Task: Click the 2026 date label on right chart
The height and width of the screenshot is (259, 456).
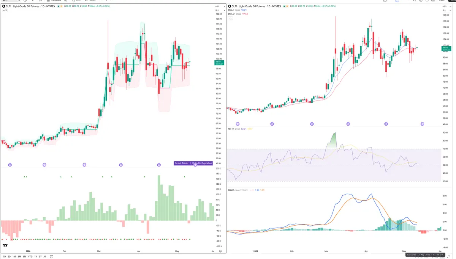Action: tap(256, 251)
